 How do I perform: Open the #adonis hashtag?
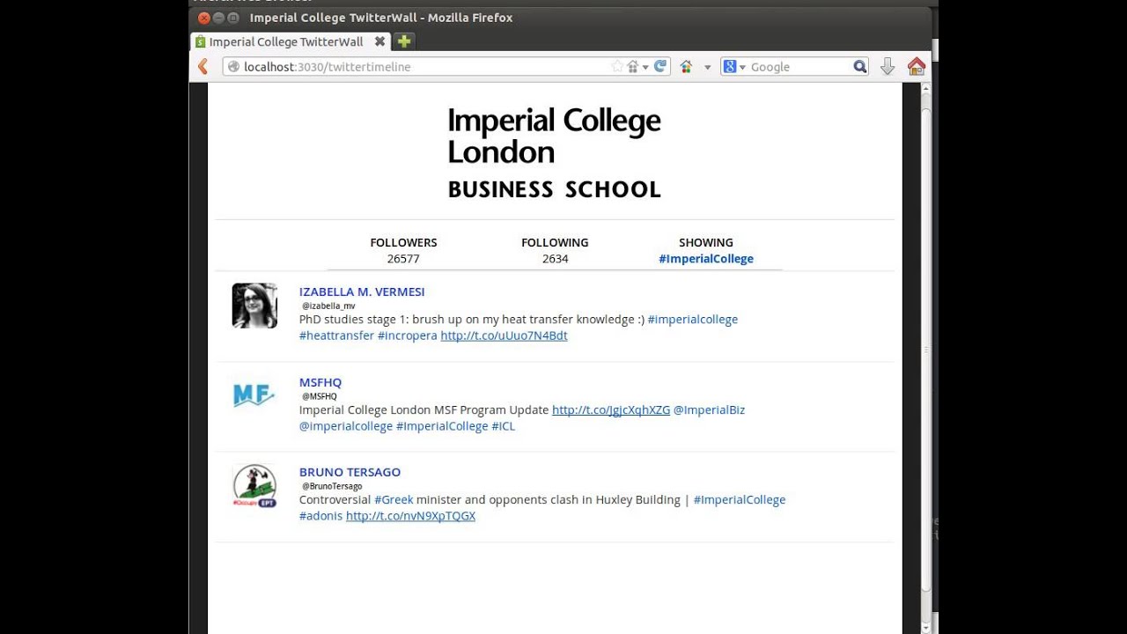[x=321, y=516]
